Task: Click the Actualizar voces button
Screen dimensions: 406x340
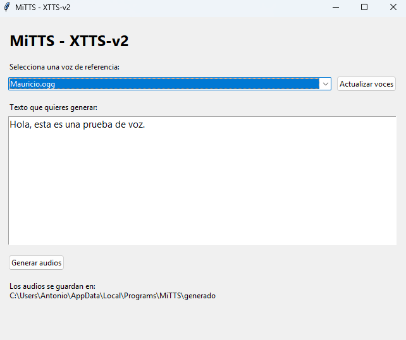Action: pyautogui.click(x=366, y=84)
